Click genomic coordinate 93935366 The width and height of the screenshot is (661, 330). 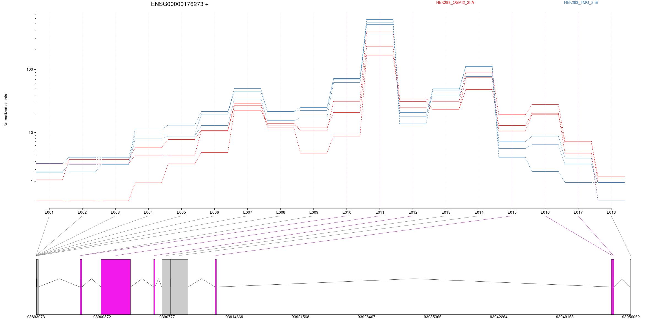click(x=432, y=317)
